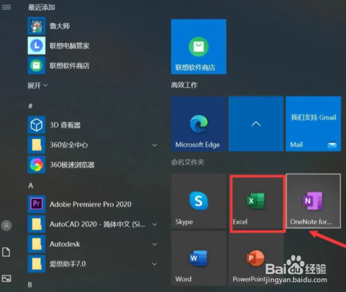Open the Pictures icon in sidebar
Image resolution: width=346 pixels, height=292 pixels.
pyautogui.click(x=7, y=278)
